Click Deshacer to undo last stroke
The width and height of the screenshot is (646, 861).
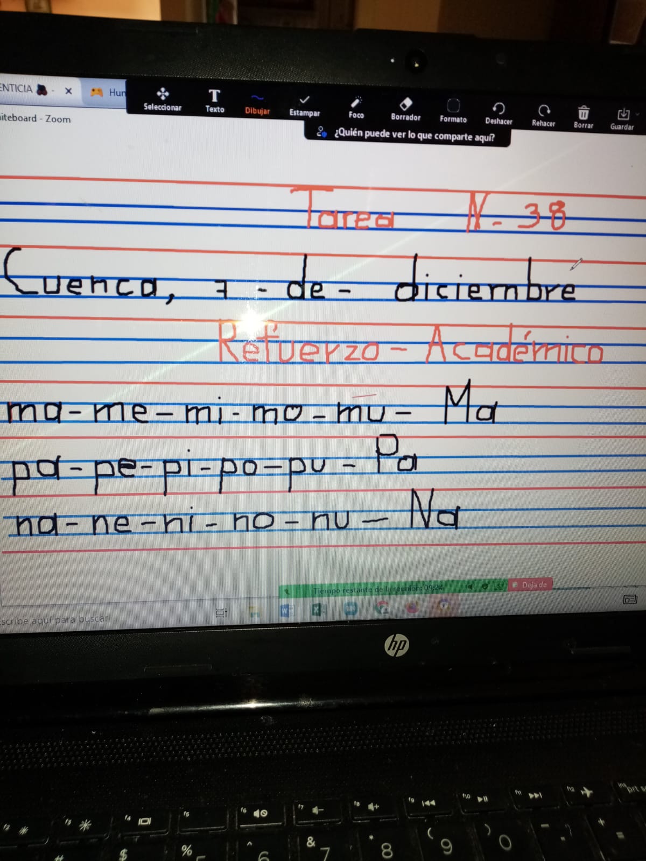(498, 114)
